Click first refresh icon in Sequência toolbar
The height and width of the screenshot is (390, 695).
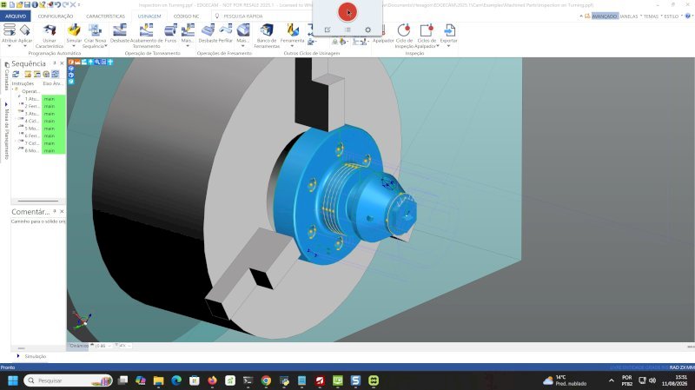pos(16,74)
